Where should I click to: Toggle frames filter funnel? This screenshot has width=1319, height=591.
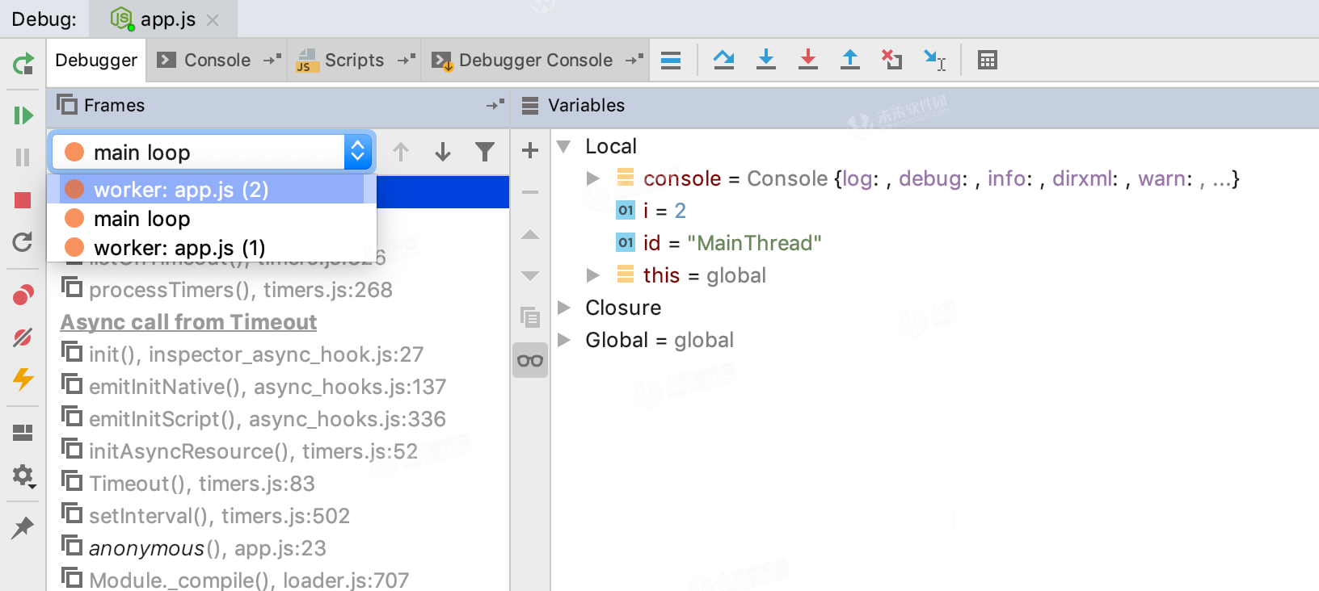click(485, 152)
